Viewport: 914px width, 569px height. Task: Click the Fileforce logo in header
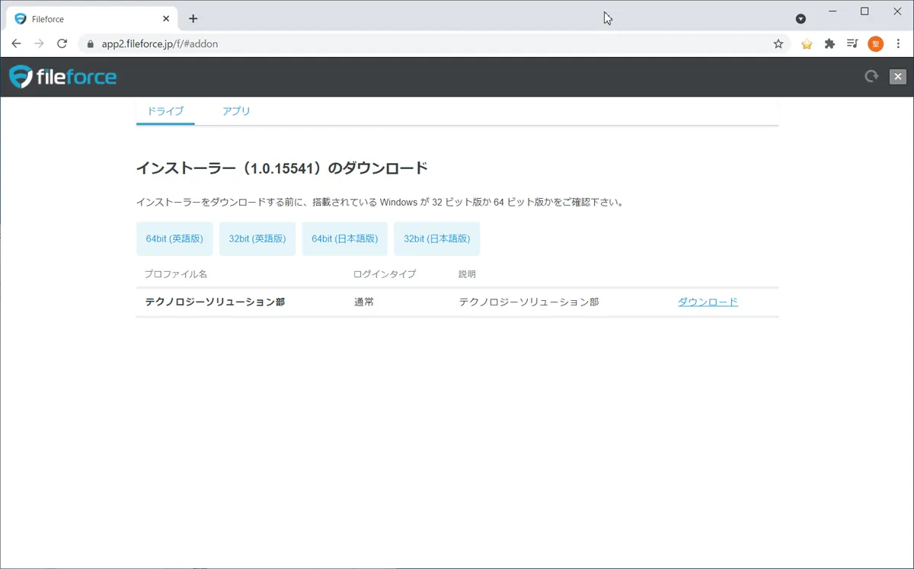62,77
